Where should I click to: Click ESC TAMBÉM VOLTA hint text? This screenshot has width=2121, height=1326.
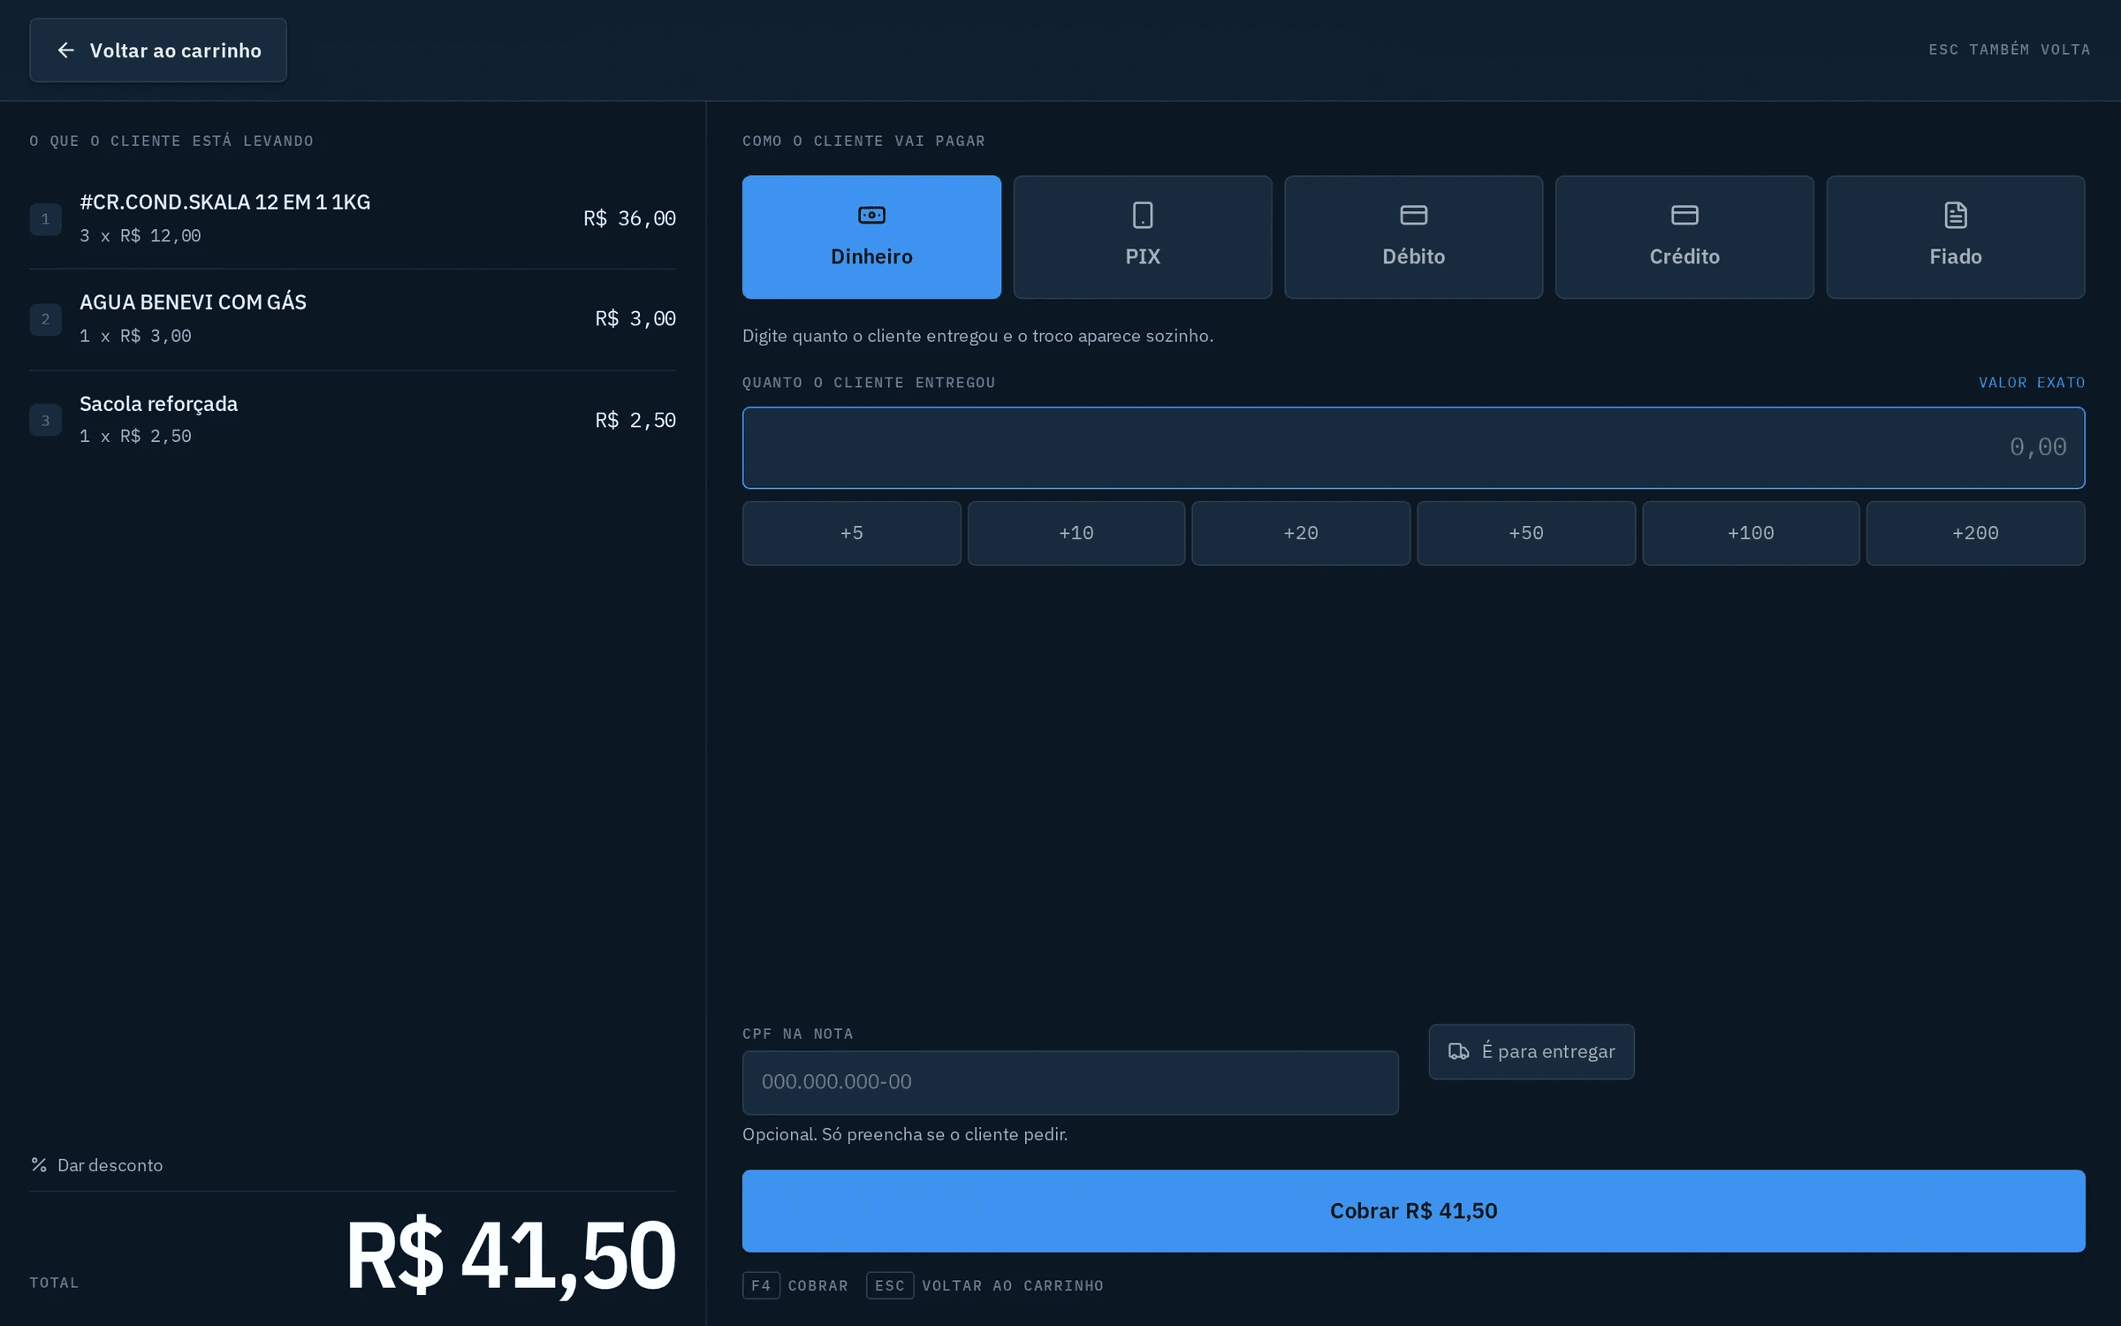click(2009, 50)
